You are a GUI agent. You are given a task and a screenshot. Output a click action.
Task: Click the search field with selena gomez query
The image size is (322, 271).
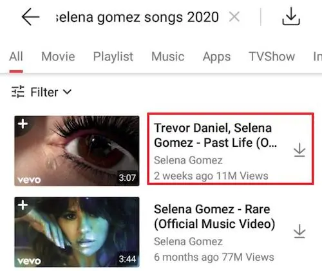(137, 17)
